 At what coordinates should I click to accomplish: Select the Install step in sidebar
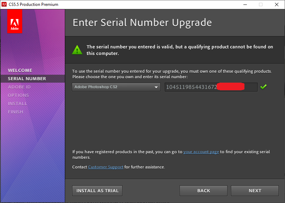click(17, 103)
